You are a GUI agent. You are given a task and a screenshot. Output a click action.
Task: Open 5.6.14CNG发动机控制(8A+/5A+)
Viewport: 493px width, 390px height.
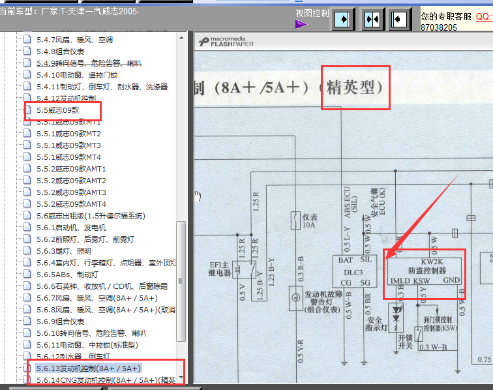click(106, 381)
